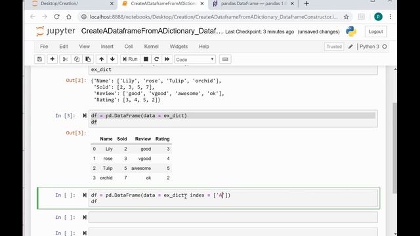
Task: Click the pencil edit mode indicator
Action: tap(350, 47)
